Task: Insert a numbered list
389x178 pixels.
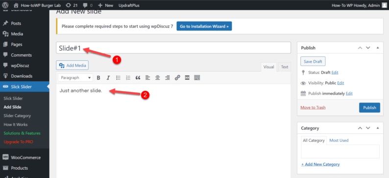Action: (x=128, y=77)
